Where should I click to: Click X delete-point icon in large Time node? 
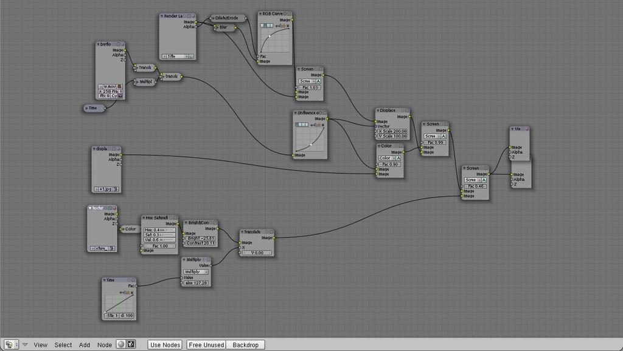tap(132, 293)
